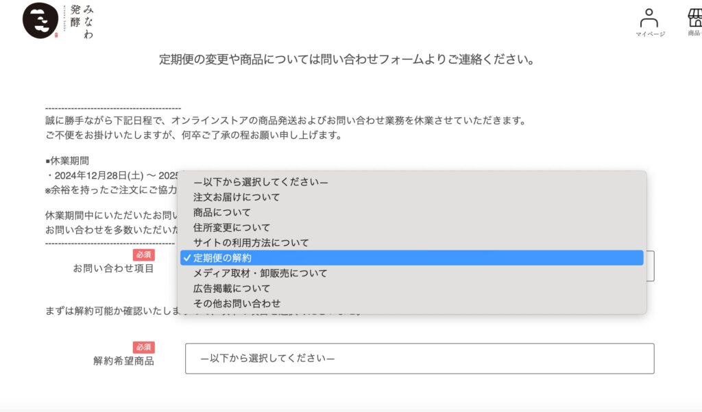Click the Minawa Hakko round logo
Screen dimensions: 702x412
pos(40,21)
